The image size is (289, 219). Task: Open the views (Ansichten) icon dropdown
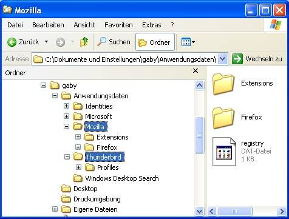pyautogui.click(x=188, y=42)
